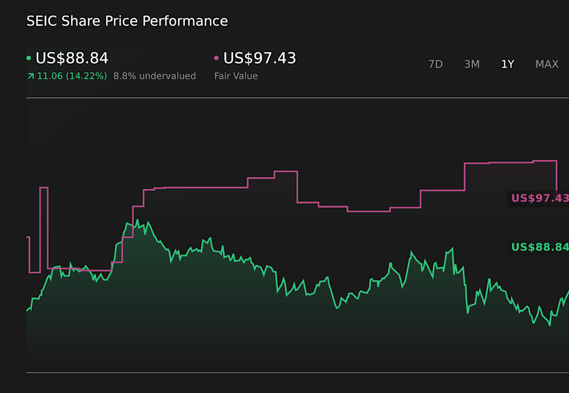The width and height of the screenshot is (569, 393).
Task: Open the 1Y range selector
Action: click(508, 64)
